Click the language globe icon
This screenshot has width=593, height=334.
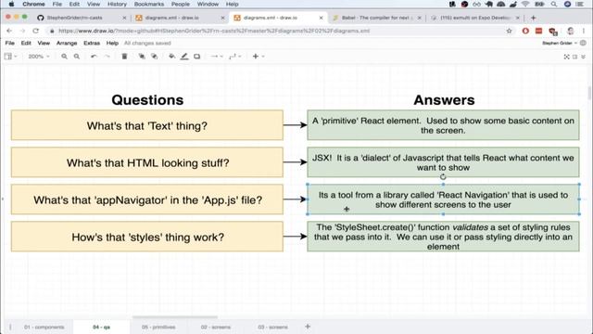[583, 44]
